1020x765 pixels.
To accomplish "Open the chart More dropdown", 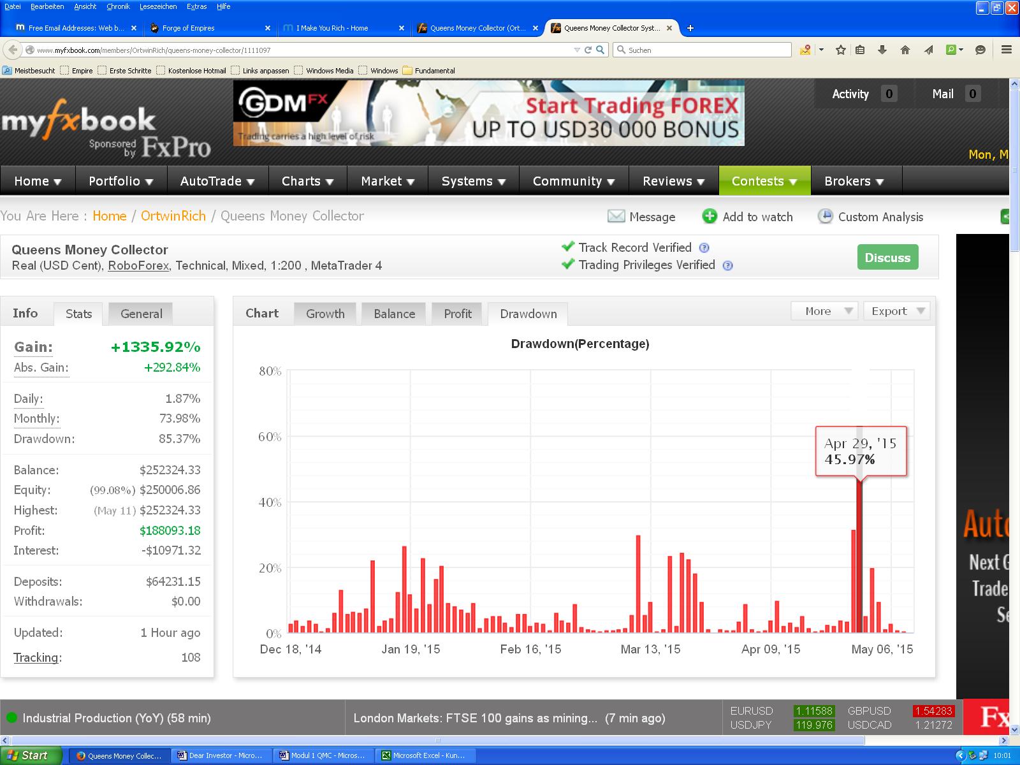I will tap(824, 311).
